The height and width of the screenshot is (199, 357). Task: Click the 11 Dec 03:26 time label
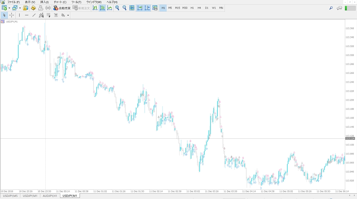[x=212, y=192]
